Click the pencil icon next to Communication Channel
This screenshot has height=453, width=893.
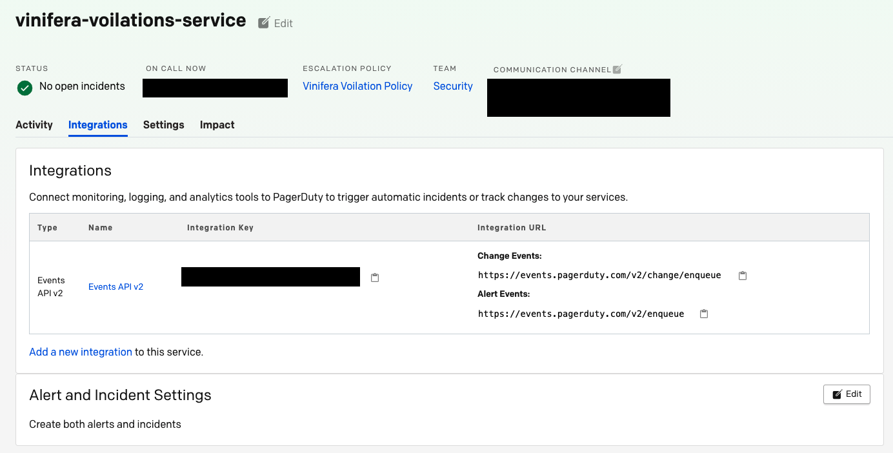(x=617, y=69)
